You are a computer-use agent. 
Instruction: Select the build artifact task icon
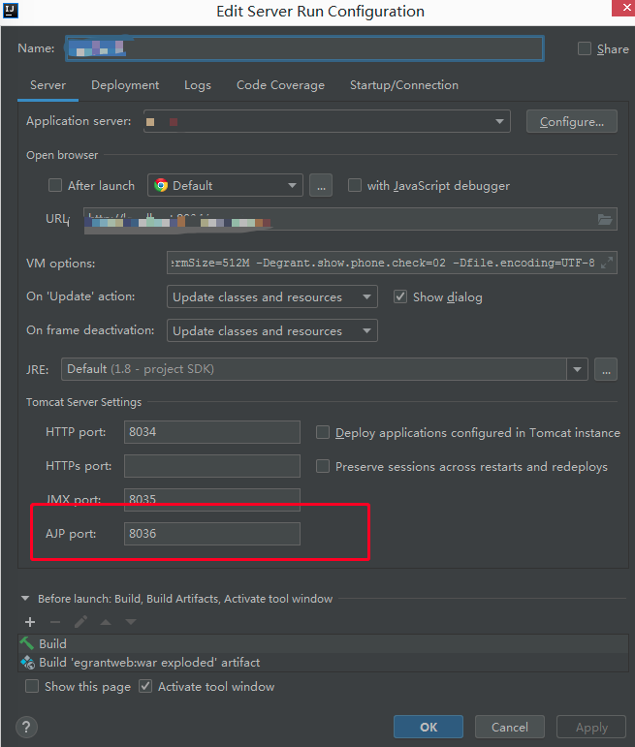tap(27, 663)
